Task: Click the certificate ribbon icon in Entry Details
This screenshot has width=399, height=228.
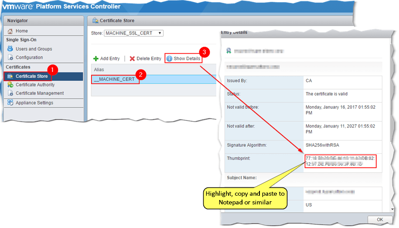Action: (229, 51)
